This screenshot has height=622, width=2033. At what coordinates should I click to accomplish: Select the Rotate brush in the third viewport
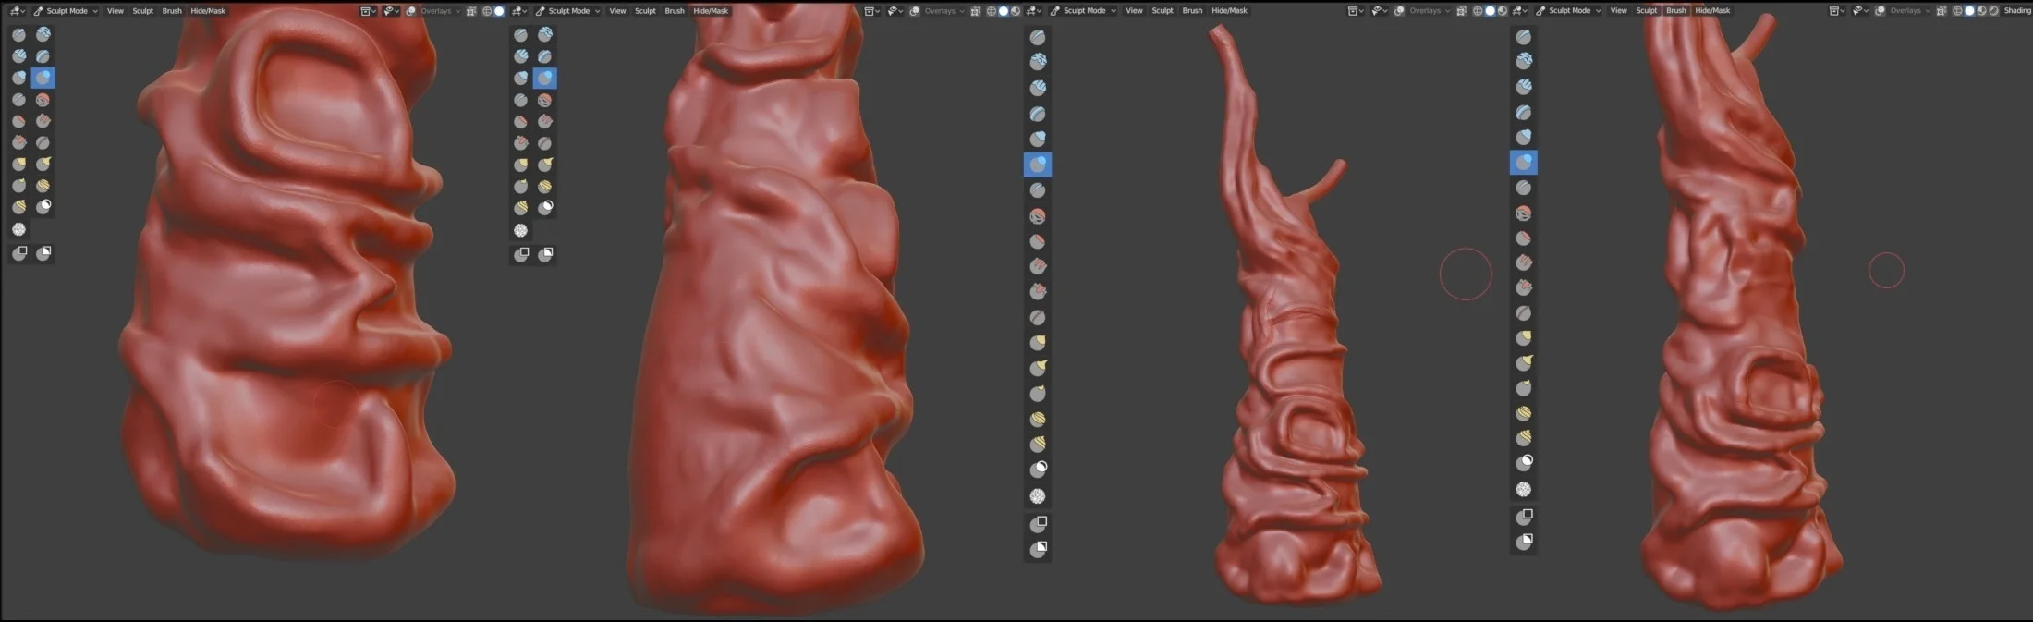1038,444
